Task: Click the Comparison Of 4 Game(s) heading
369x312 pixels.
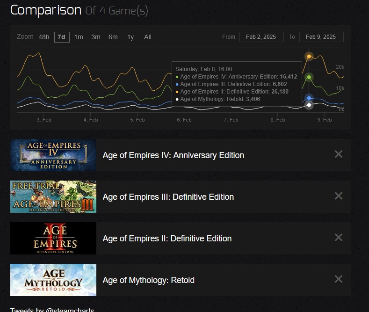Action: click(x=79, y=10)
